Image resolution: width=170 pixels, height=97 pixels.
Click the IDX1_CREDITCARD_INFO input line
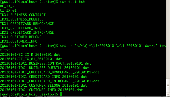(21, 28)
